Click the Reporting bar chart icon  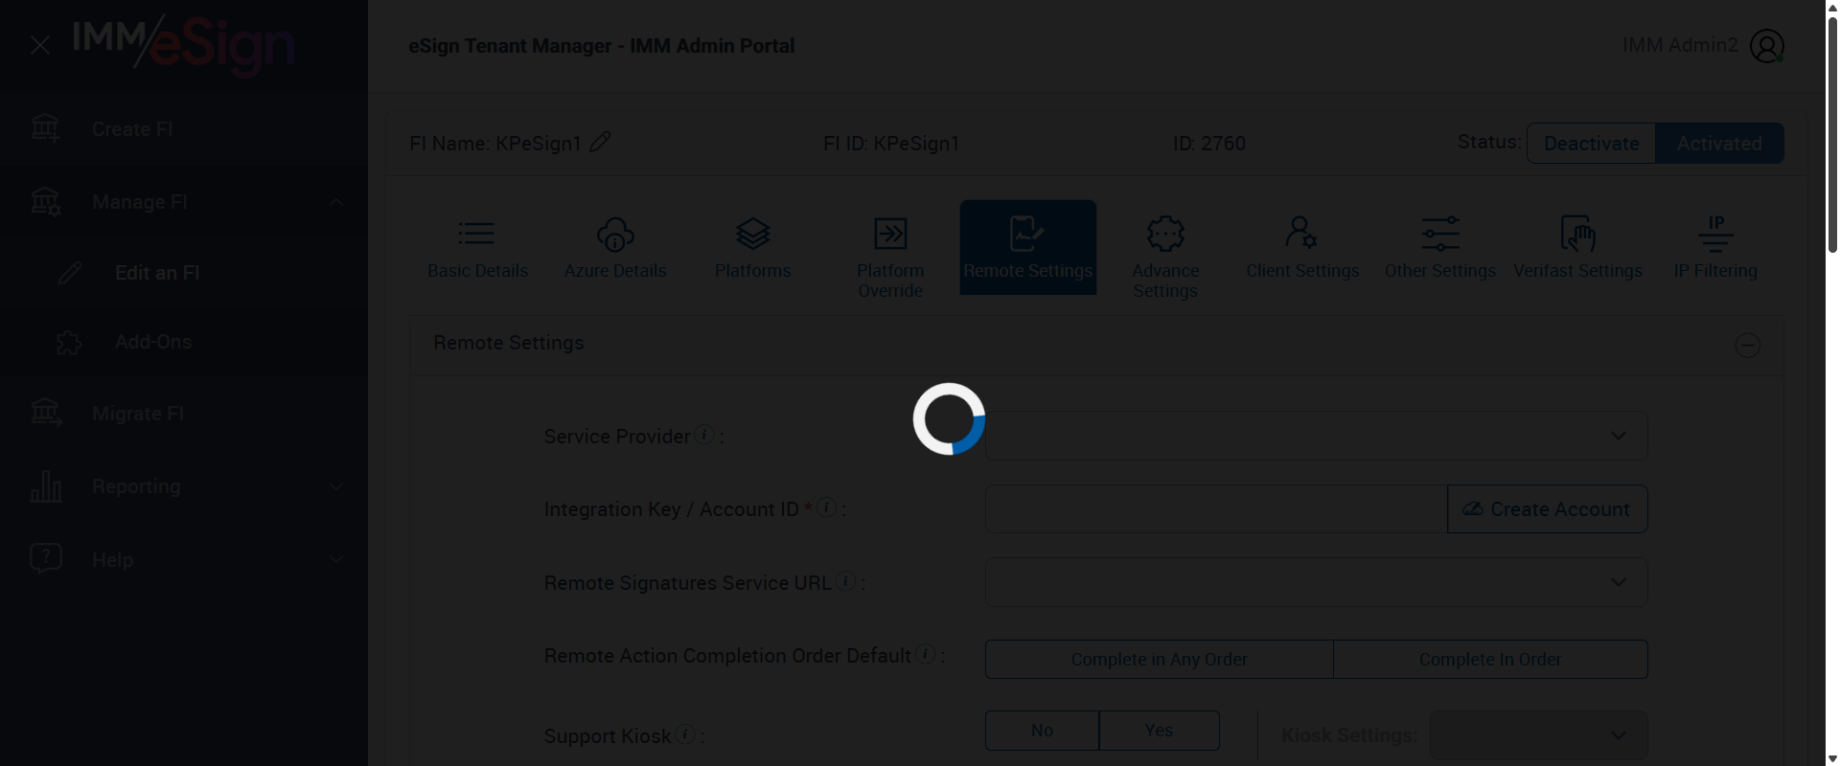[x=46, y=486]
